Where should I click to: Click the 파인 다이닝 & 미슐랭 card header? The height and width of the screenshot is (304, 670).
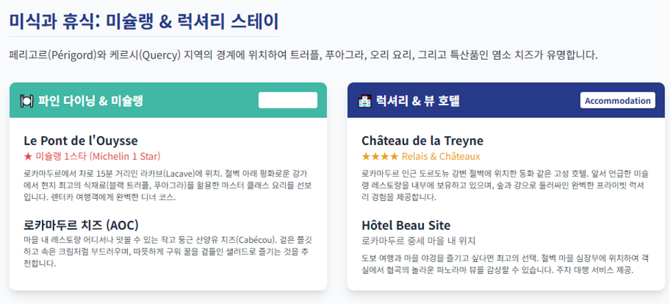pos(168,100)
